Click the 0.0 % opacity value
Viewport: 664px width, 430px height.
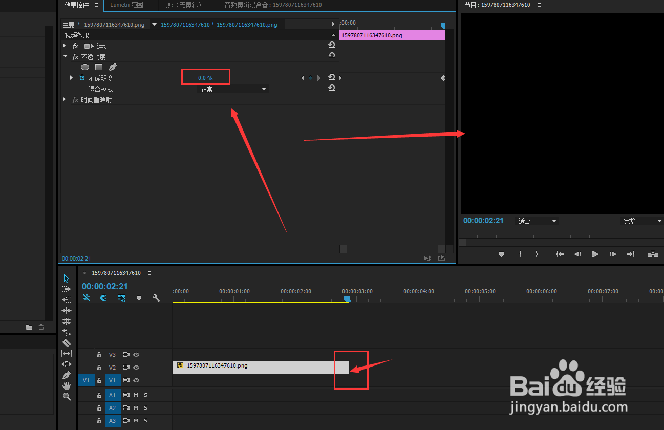205,78
